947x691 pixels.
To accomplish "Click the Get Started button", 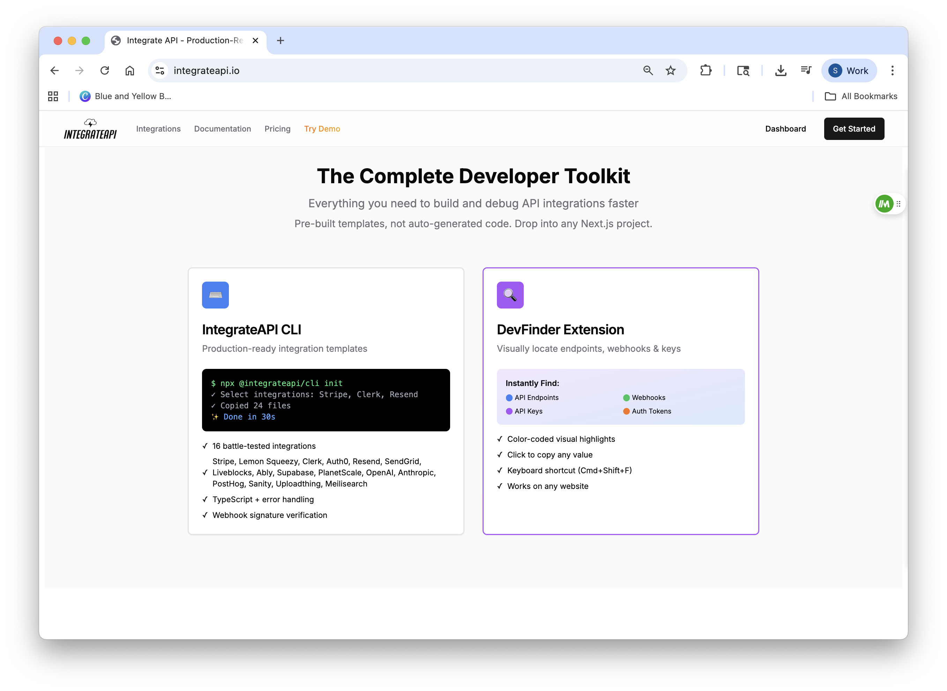I will 854,128.
